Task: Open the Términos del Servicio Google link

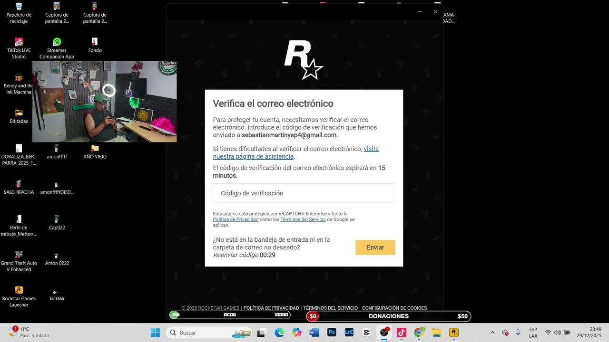Action: tap(303, 219)
